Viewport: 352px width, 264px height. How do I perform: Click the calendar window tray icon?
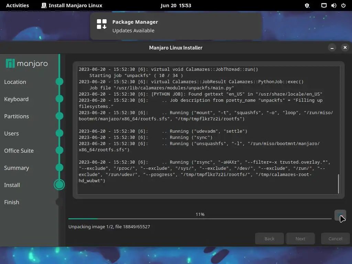[x=324, y=5]
